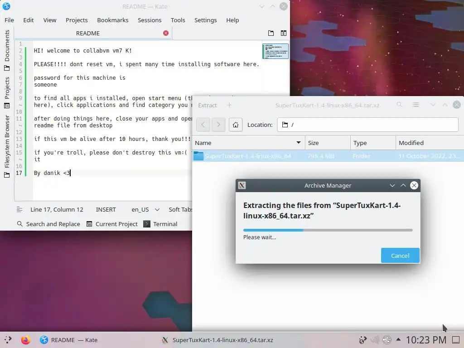Open the View menu in Kate

[x=50, y=20]
